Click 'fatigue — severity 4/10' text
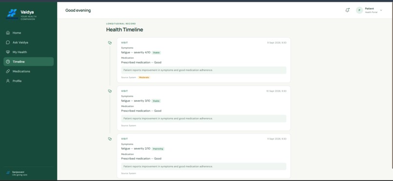This screenshot has height=181, width=393. 136,52
